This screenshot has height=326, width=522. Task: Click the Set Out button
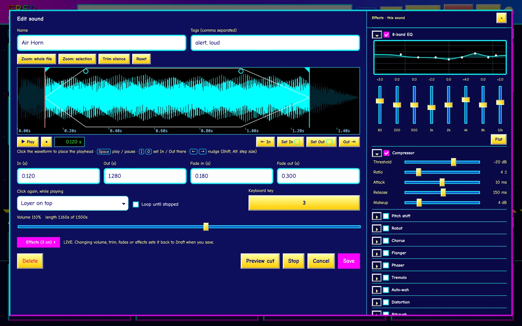[321, 142]
